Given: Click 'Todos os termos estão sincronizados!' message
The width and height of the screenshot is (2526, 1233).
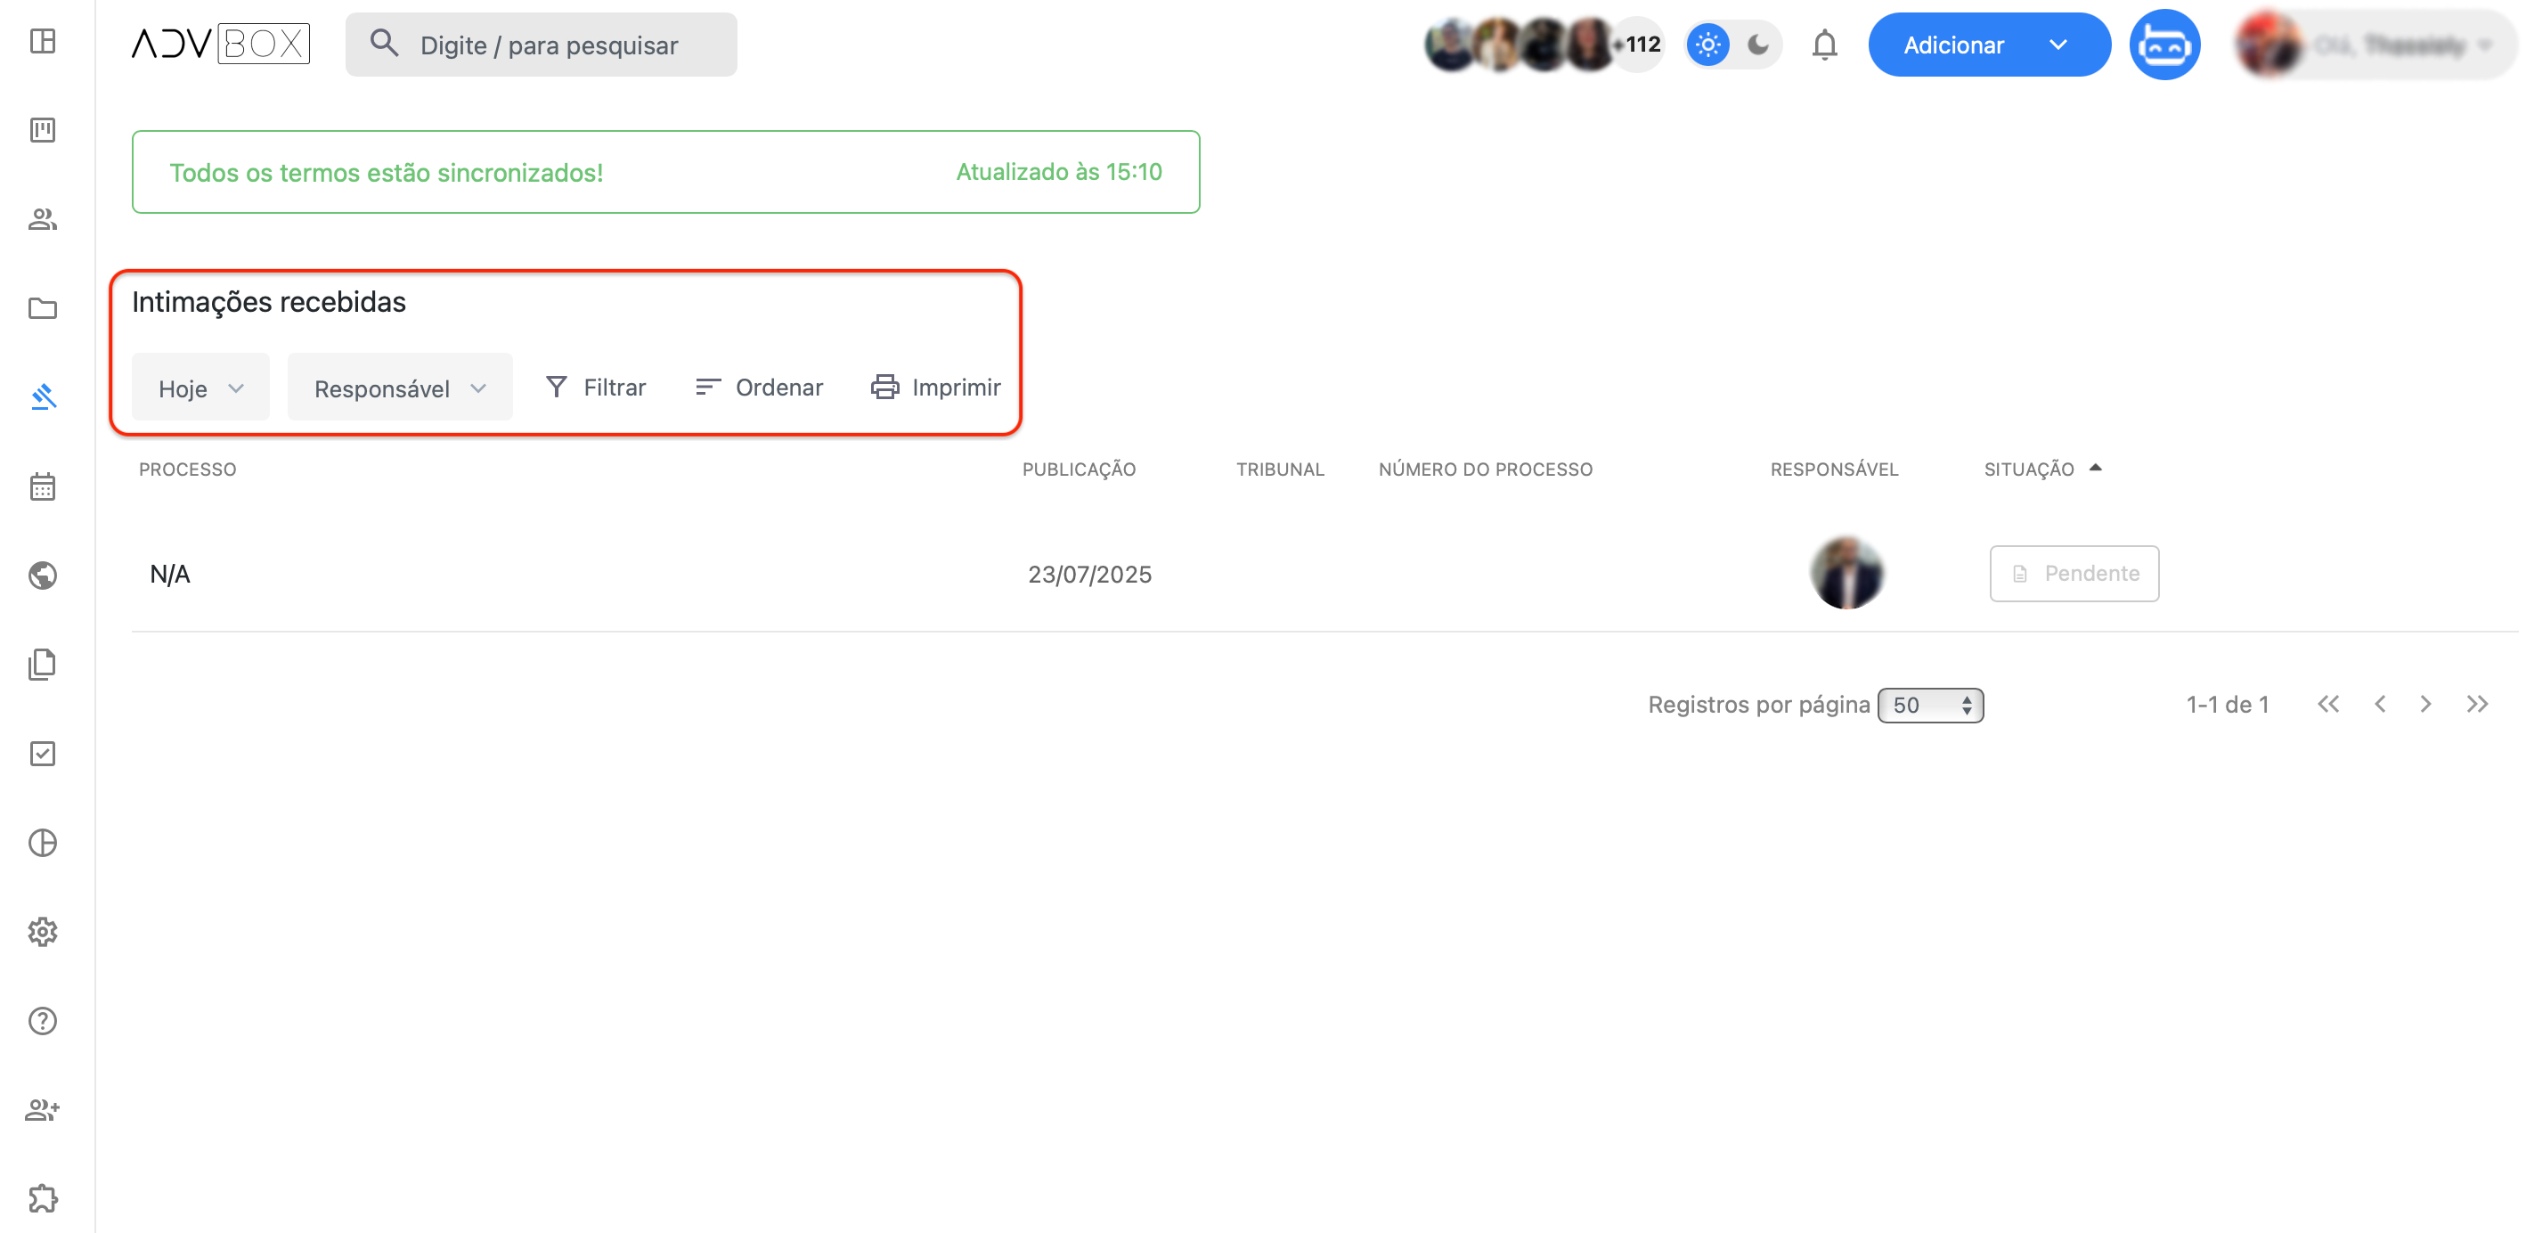Looking at the screenshot, I should click(387, 173).
